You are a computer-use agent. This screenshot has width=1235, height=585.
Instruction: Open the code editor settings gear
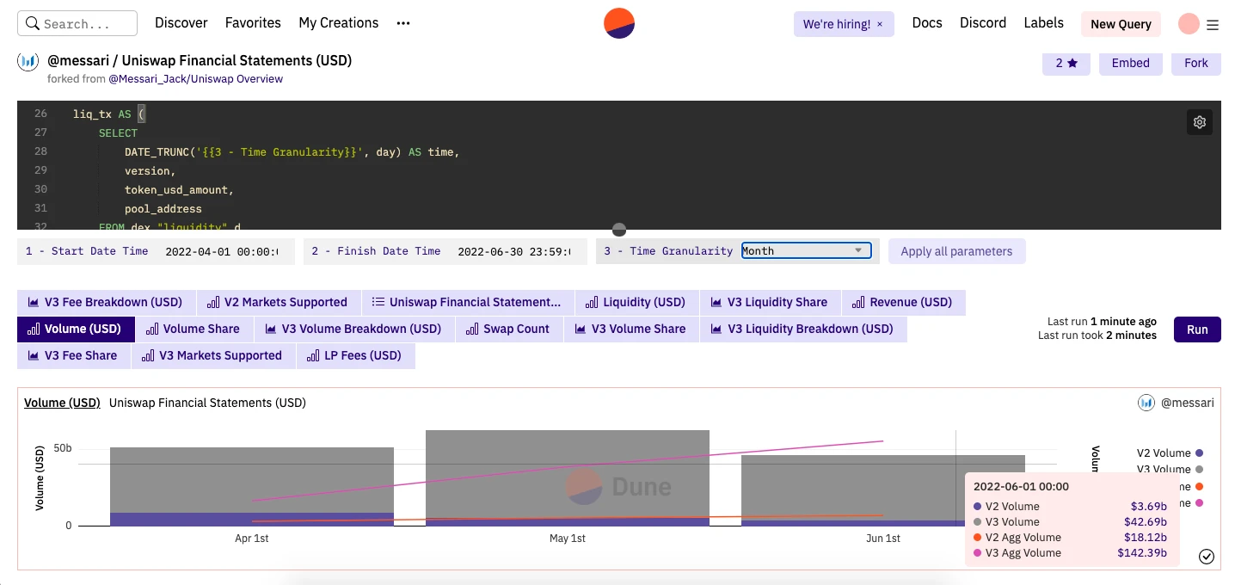click(1200, 122)
